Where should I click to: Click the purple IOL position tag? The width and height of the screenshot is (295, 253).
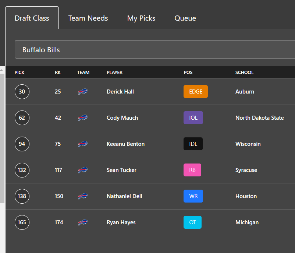click(193, 118)
